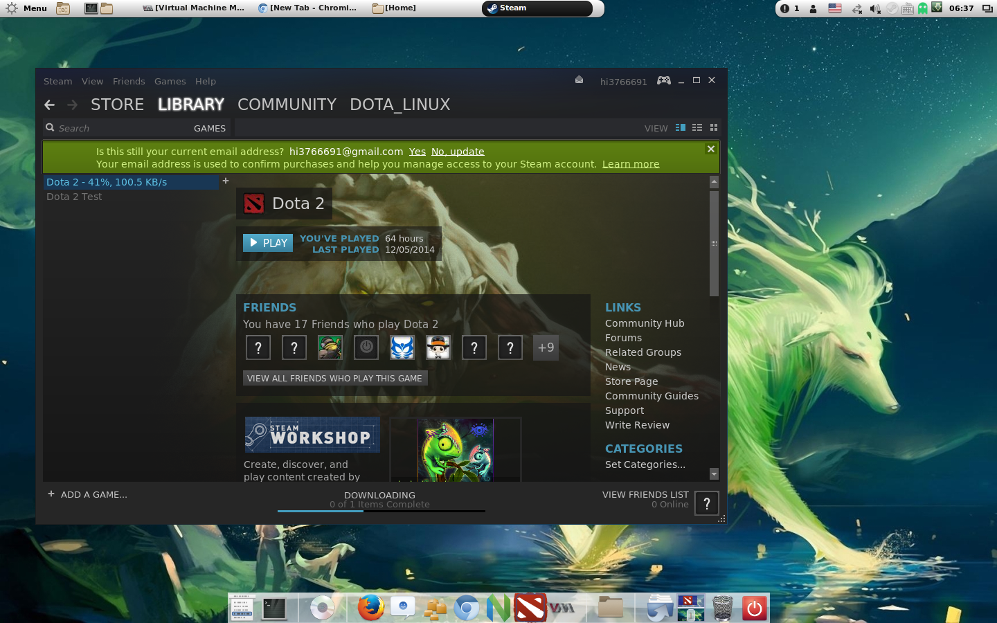Open Community Guides link
Screen dimensions: 997x623
[x=652, y=396]
